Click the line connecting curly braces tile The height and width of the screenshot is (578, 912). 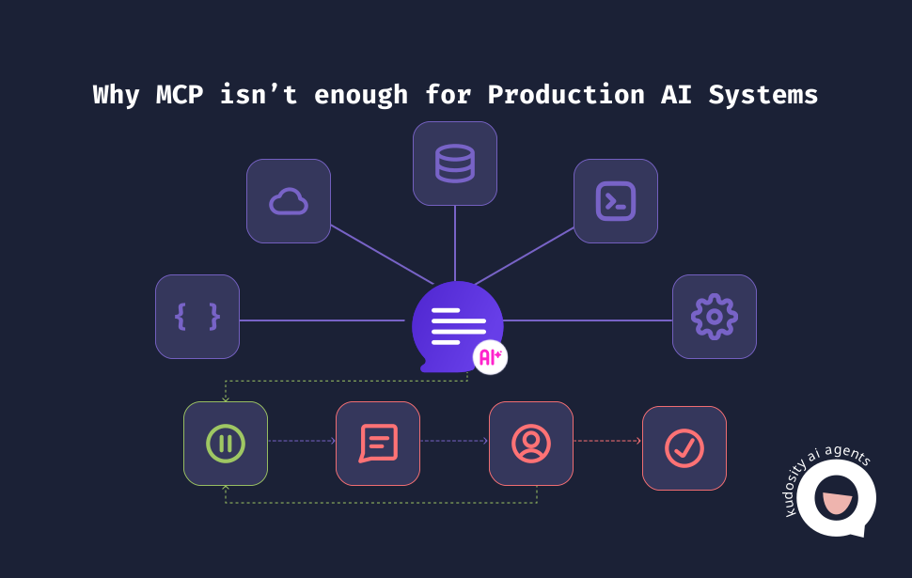(322, 320)
